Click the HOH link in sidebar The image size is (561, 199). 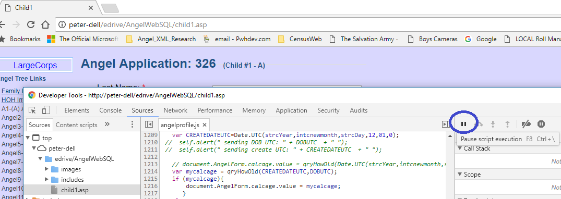12,99
